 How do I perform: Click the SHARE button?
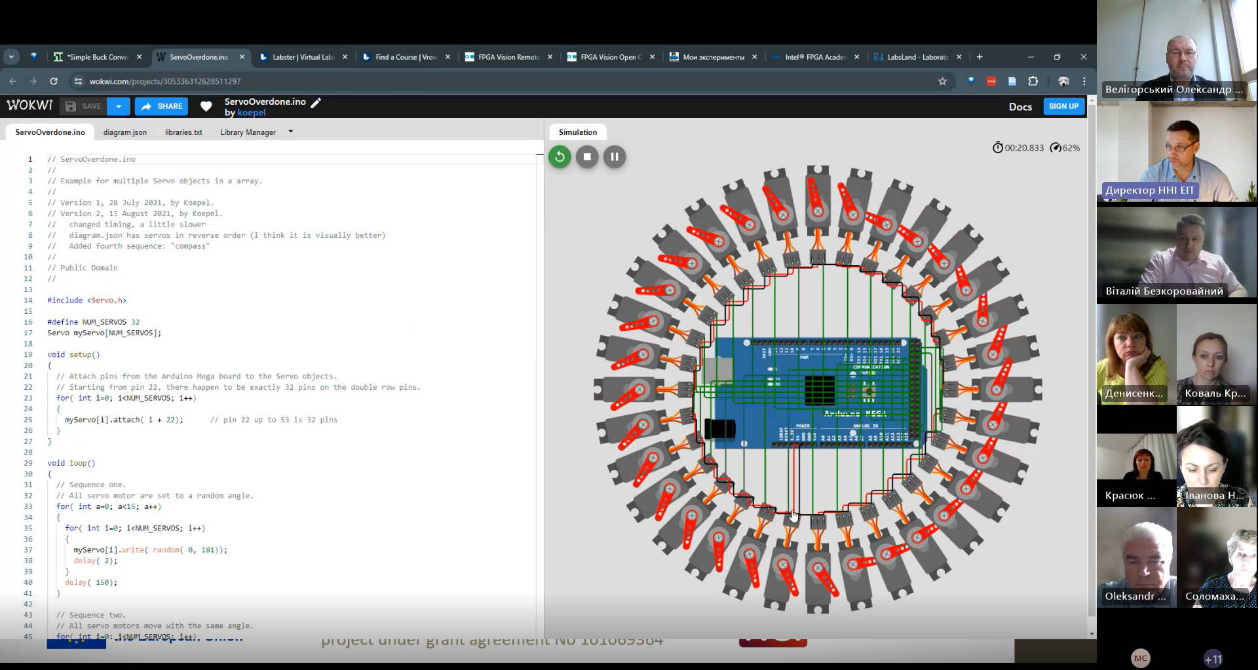tap(162, 106)
